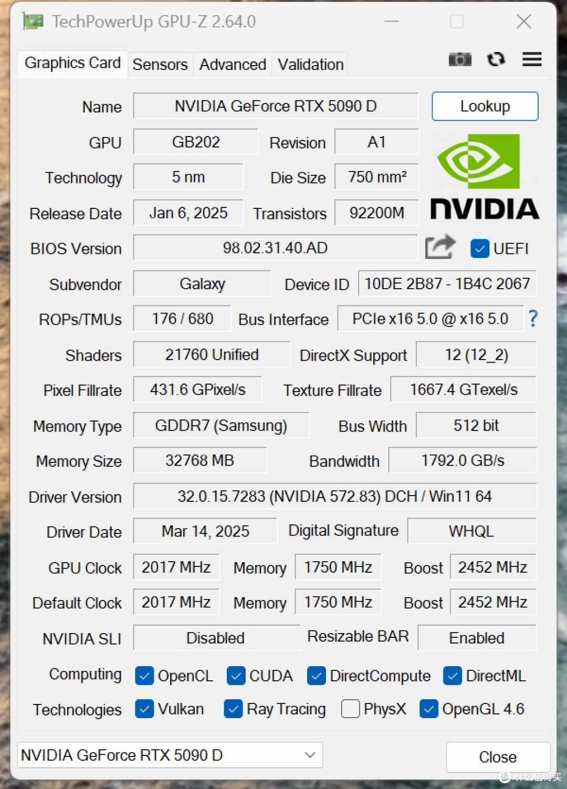Switch to the Sensors tab
Image resolution: width=567 pixels, height=789 pixels.
pyautogui.click(x=160, y=65)
